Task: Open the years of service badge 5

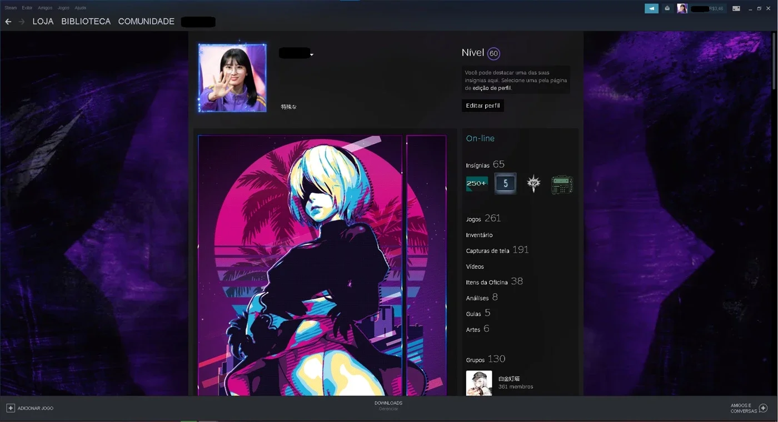Action: point(505,184)
